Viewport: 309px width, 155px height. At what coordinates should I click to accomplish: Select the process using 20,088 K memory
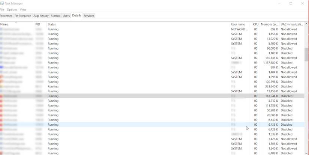(152, 115)
